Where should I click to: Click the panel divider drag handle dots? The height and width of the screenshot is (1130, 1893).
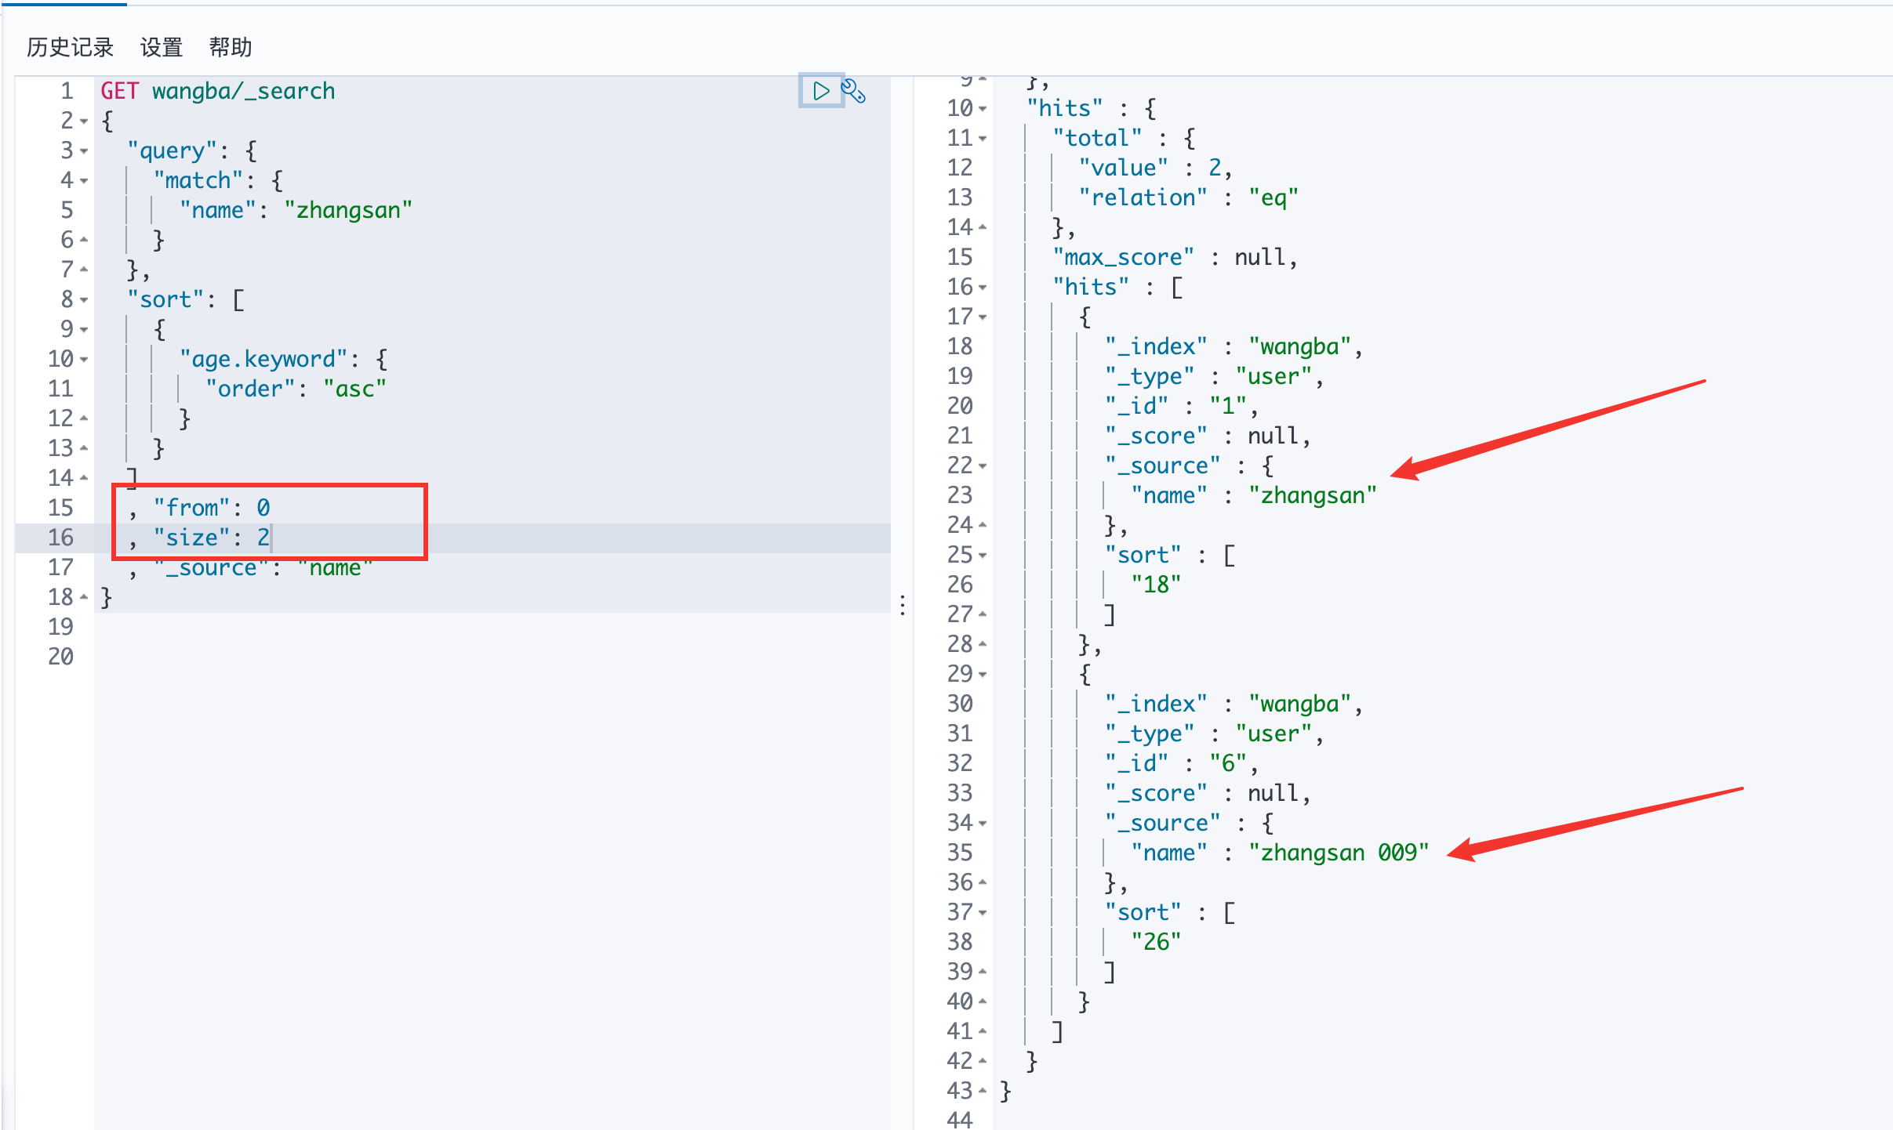[x=903, y=605]
